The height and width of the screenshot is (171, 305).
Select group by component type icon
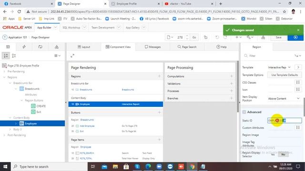click(6, 56)
